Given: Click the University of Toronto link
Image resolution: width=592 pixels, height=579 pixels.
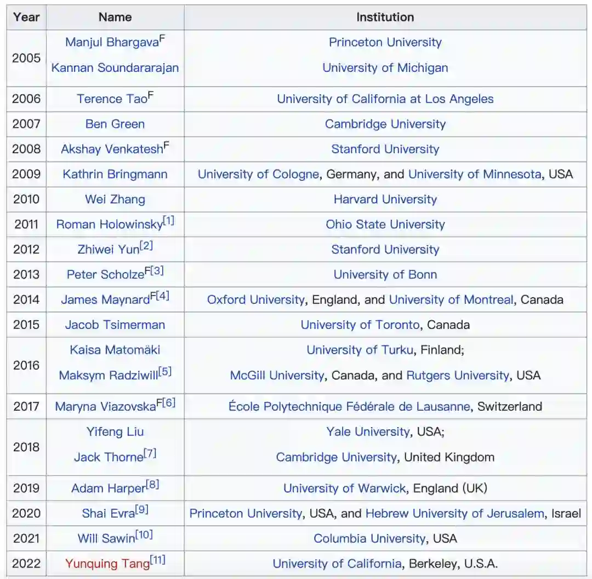Looking at the screenshot, I should 360,325.
